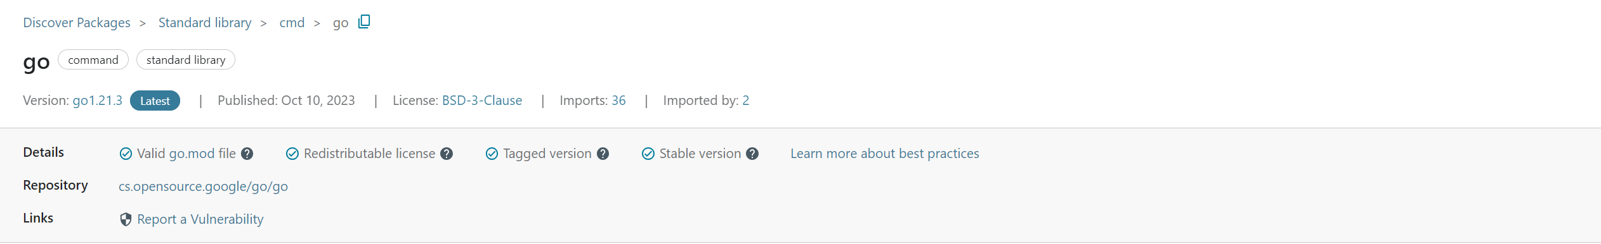Screen dimensions: 1601x244
Task: Click the checkmark icon for Stable version
Action: pos(648,154)
